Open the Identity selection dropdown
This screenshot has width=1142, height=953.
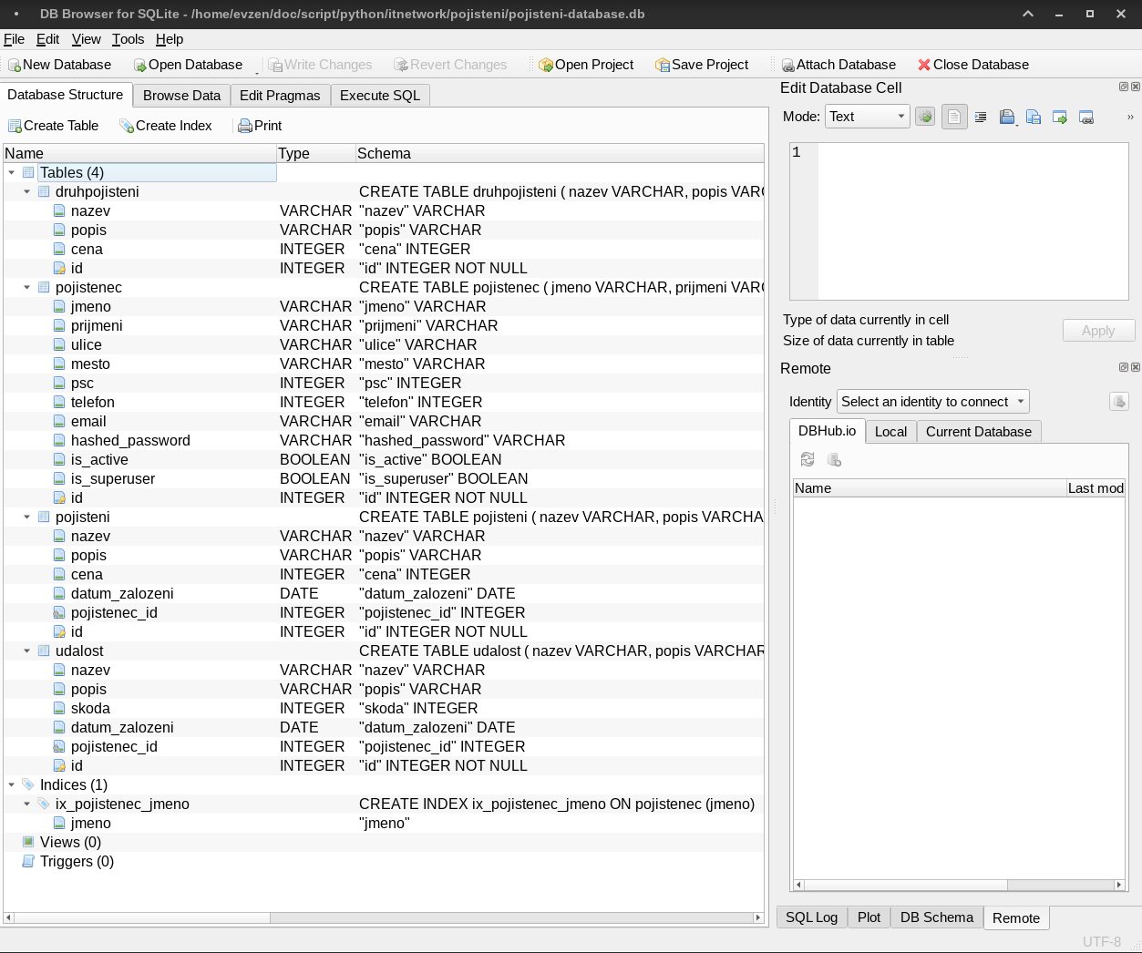[932, 402]
